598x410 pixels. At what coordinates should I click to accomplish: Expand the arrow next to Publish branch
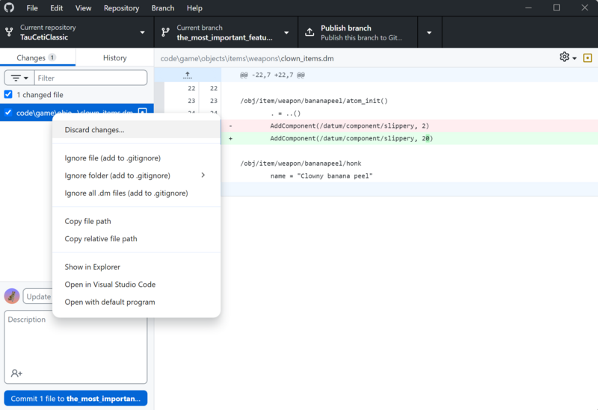coord(429,33)
